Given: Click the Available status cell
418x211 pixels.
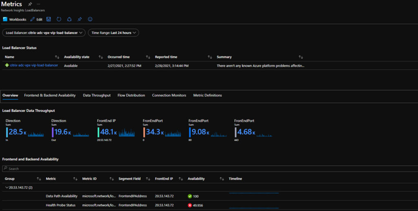Looking at the screenshot, I should tap(71, 66).
